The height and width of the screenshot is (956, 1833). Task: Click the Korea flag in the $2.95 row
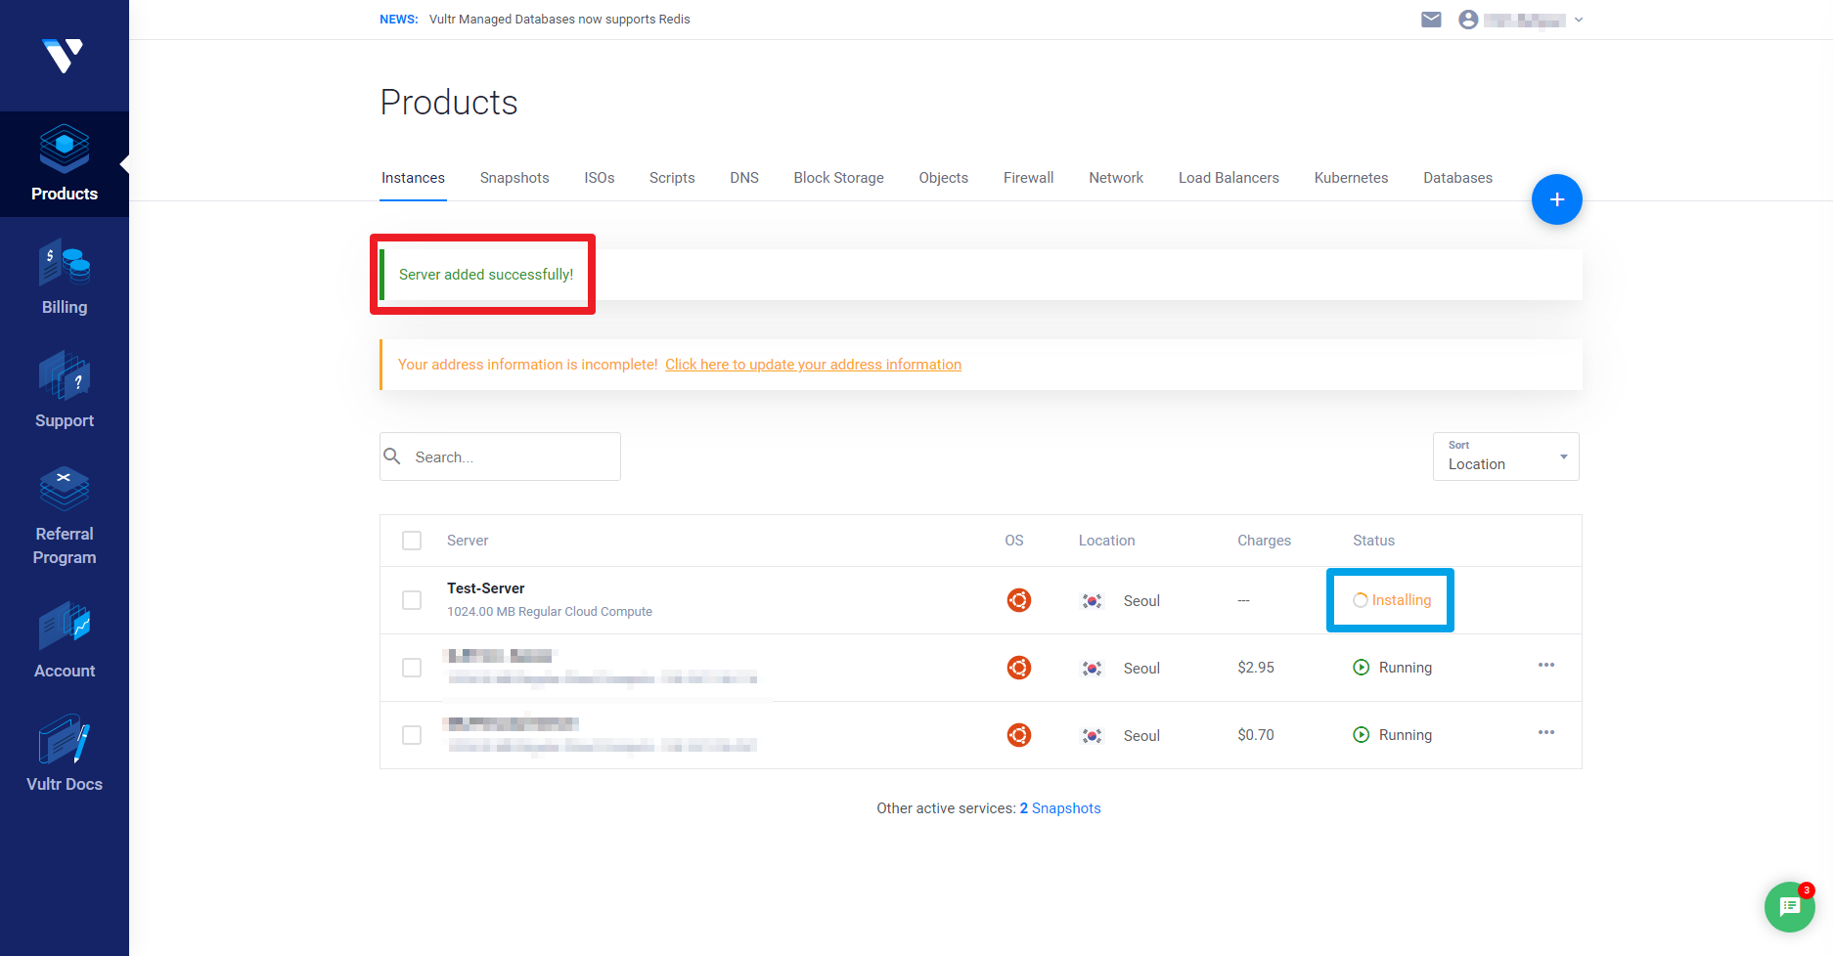coord(1093,669)
